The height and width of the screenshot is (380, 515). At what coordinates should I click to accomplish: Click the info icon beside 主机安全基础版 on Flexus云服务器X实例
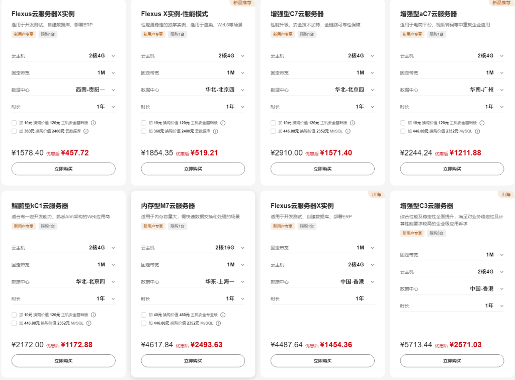pyautogui.click(x=93, y=123)
